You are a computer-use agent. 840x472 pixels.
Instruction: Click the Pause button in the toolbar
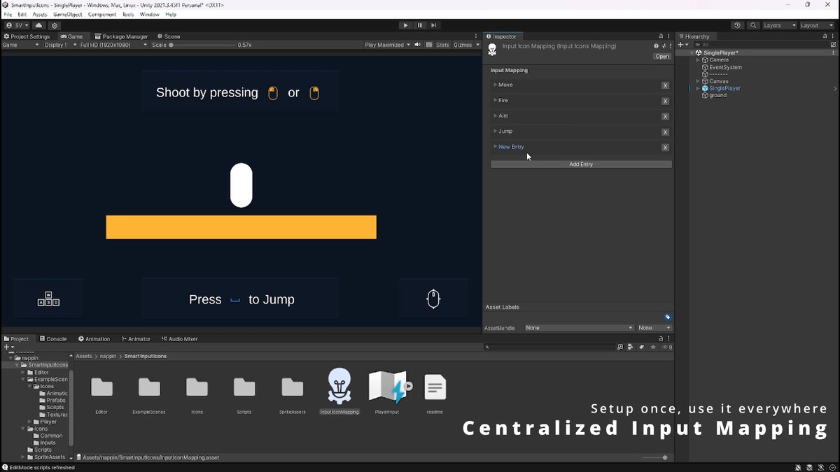tap(419, 25)
